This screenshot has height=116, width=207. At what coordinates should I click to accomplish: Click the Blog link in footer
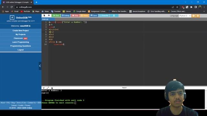click(13, 102)
